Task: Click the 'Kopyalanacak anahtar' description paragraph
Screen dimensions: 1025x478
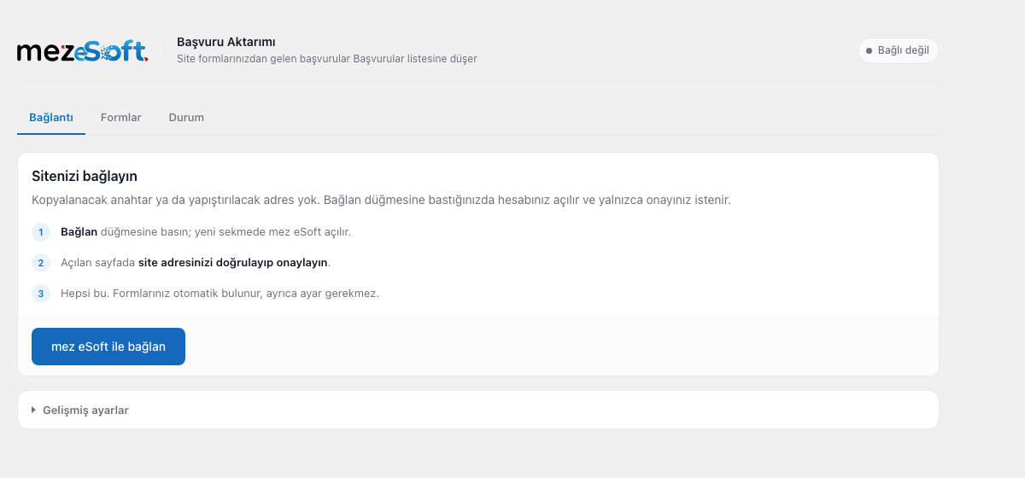Action: tap(381, 200)
